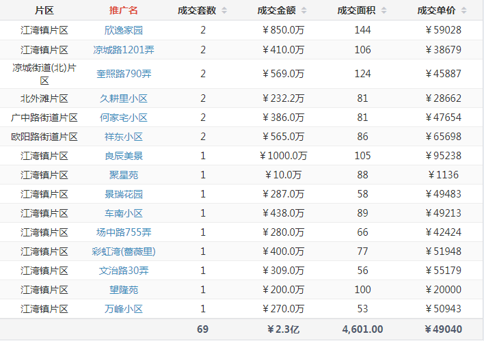
Task: Select the area value 144
Action: (362, 30)
